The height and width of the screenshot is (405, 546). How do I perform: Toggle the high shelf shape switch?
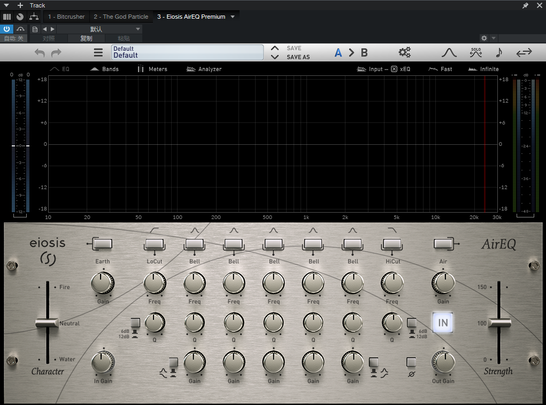tap(374, 362)
